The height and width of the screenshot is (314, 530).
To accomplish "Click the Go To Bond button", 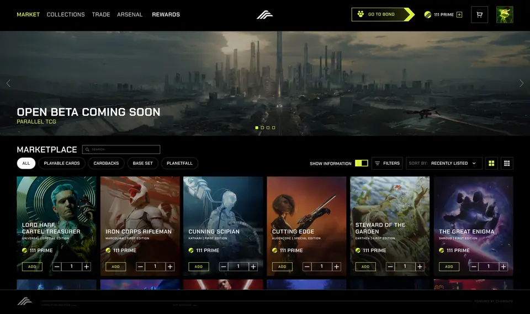I will click(382, 14).
